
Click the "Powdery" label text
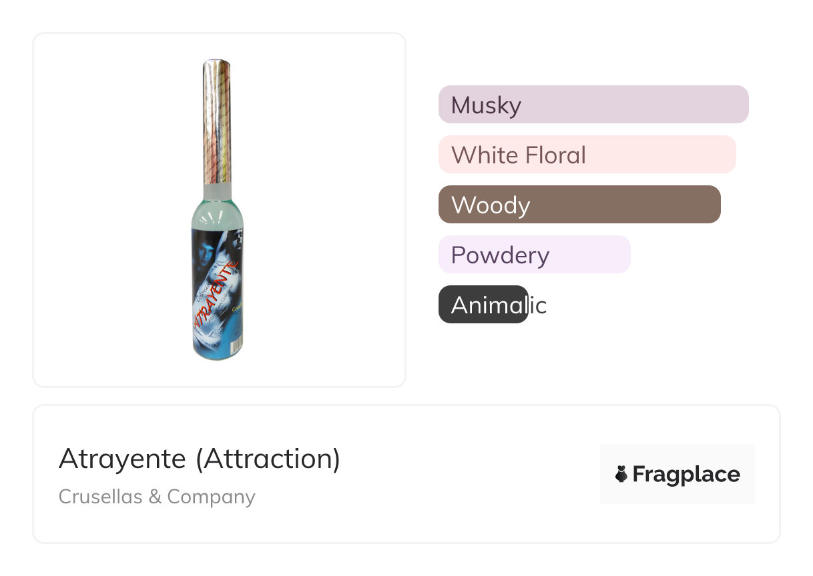(500, 255)
